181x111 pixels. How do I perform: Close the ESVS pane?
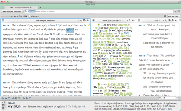coord(139,21)
